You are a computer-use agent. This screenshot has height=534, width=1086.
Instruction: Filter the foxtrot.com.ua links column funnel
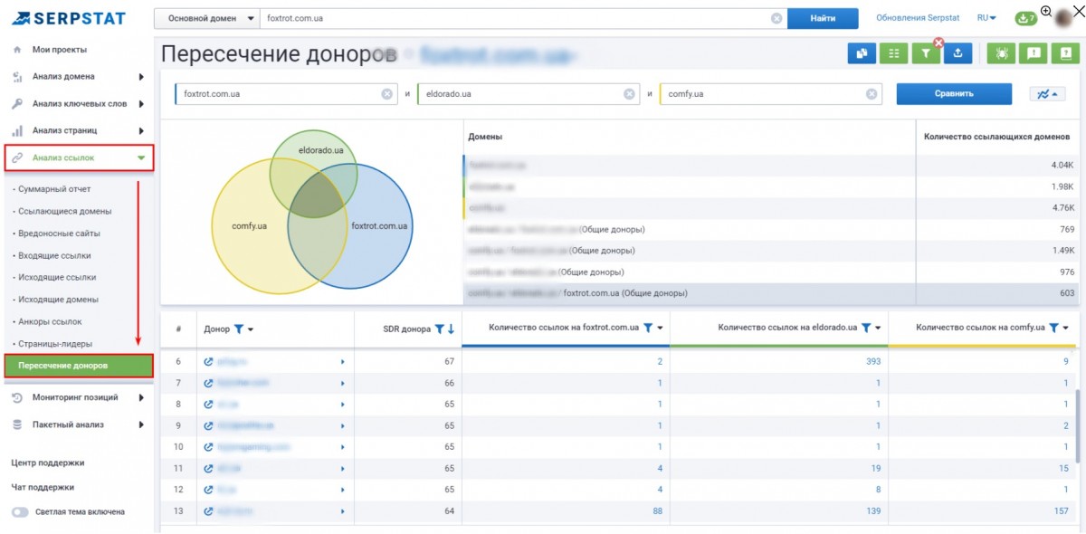648,328
